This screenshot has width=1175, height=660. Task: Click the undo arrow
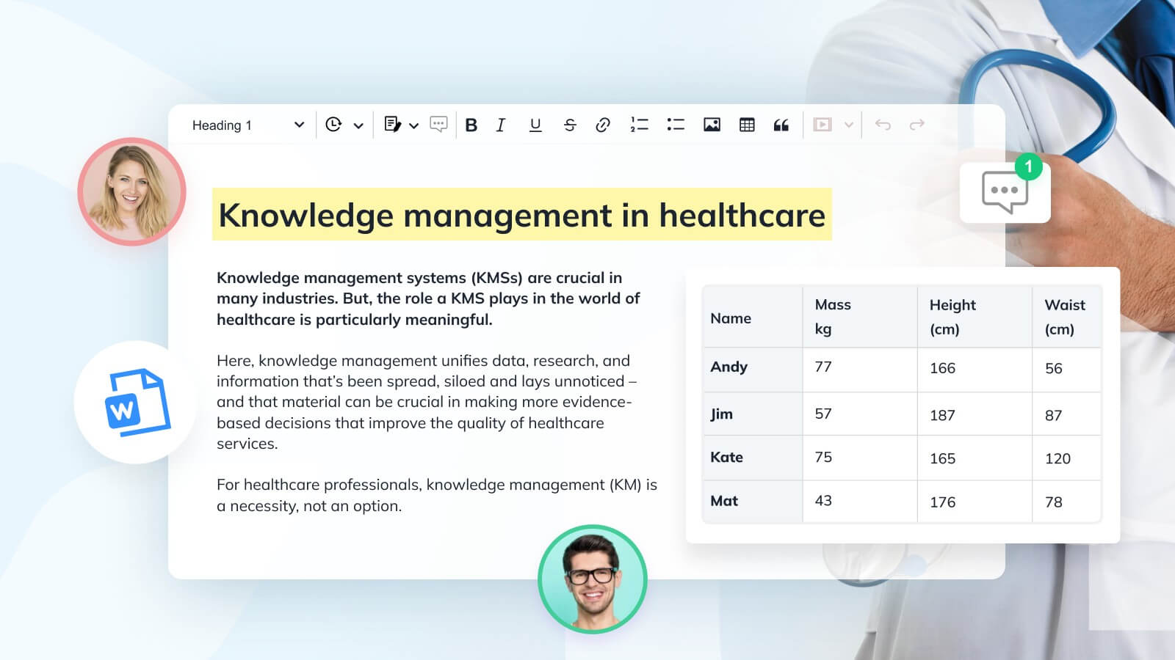[x=883, y=125]
